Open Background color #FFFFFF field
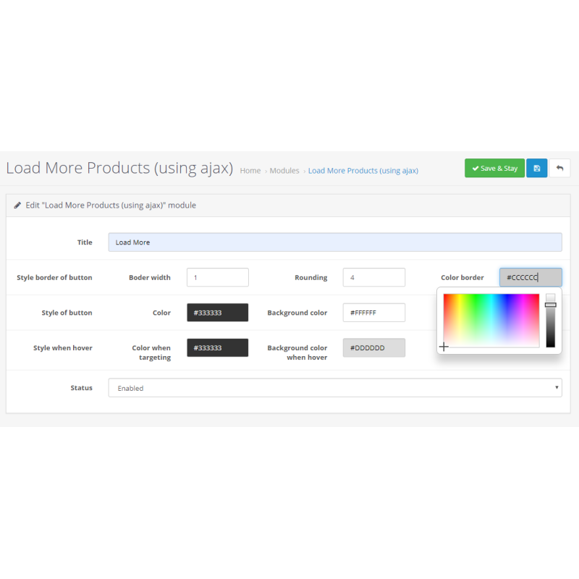579x579 pixels. tap(373, 313)
